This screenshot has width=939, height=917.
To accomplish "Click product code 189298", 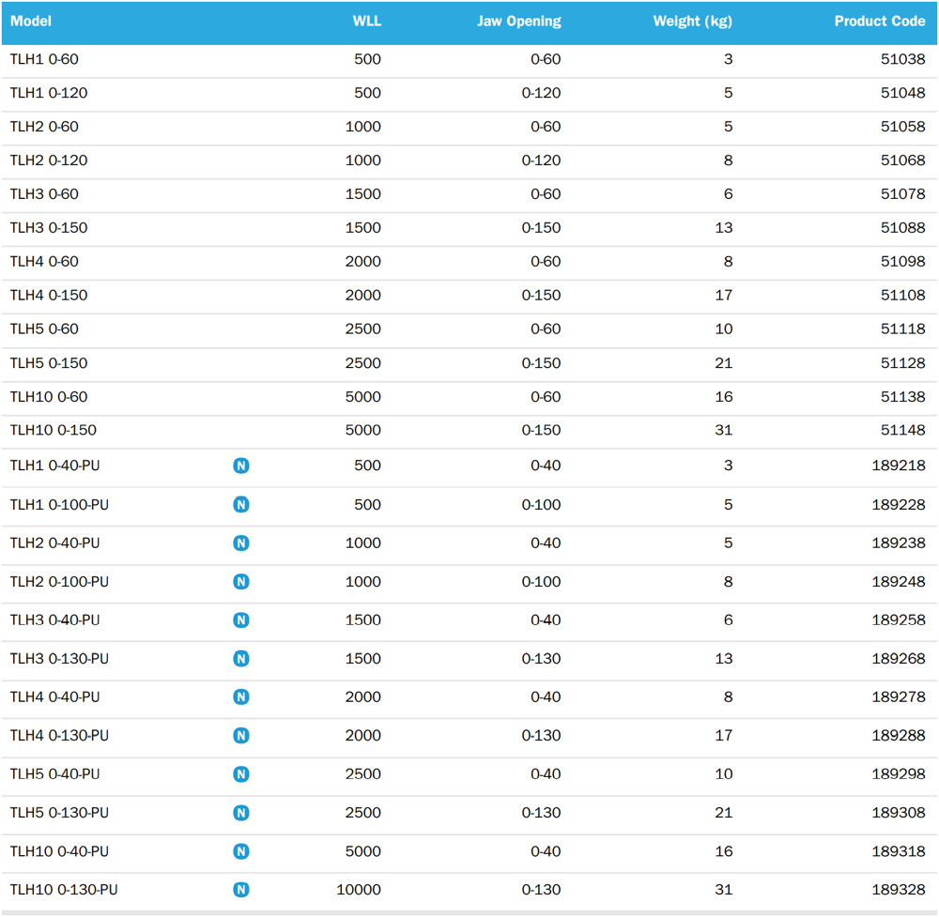I will 899,774.
